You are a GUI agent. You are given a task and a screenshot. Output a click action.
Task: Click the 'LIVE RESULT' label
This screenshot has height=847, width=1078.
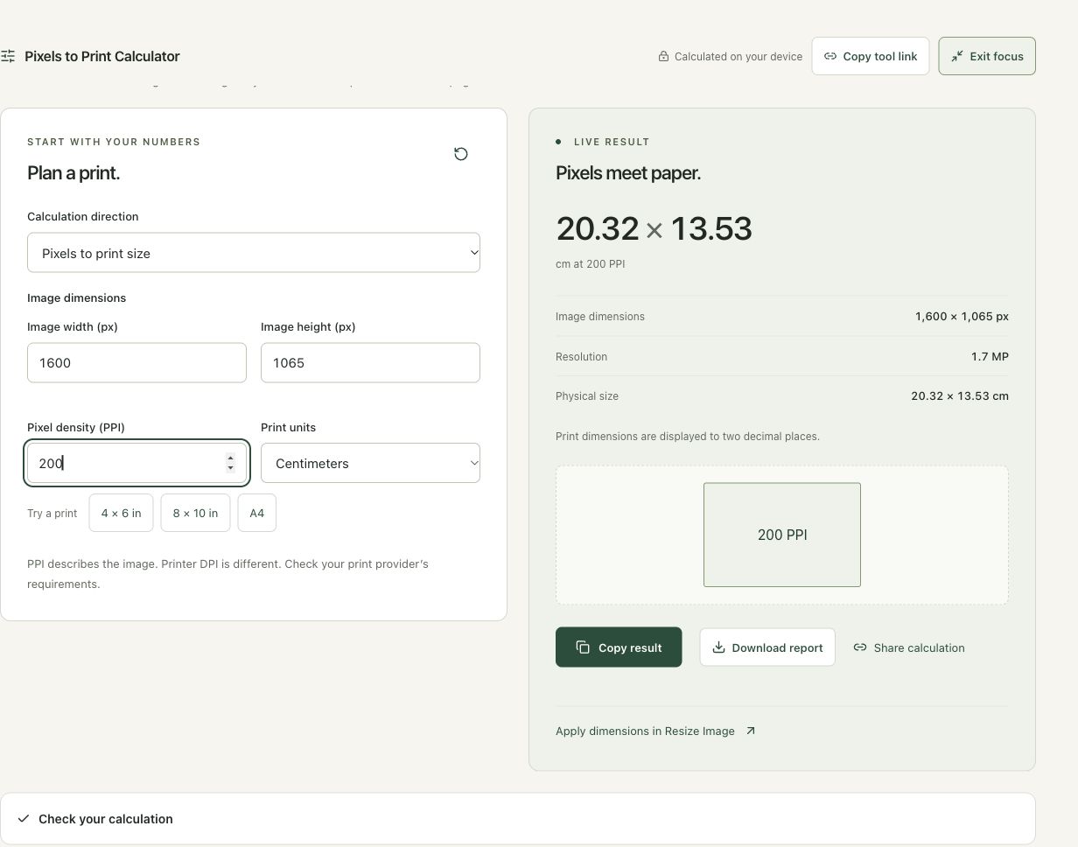click(x=612, y=142)
